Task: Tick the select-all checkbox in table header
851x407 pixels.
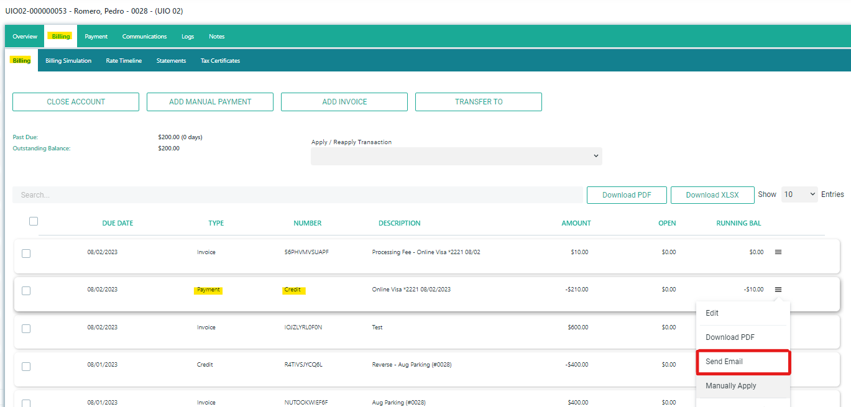Action: 34,221
